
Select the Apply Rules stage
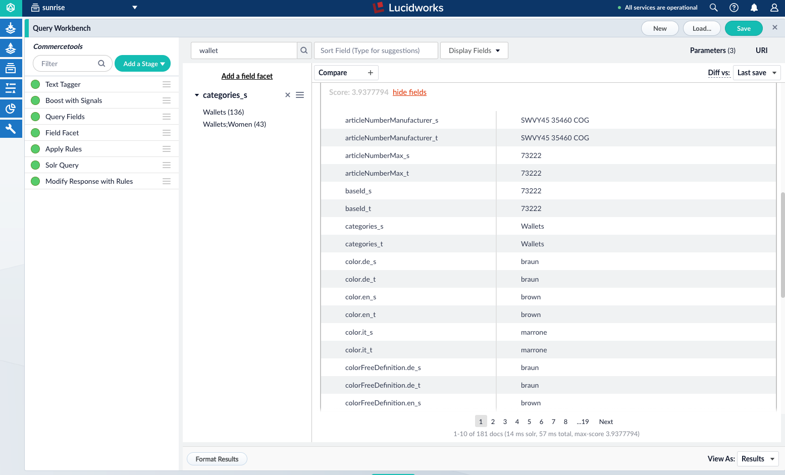coord(64,149)
